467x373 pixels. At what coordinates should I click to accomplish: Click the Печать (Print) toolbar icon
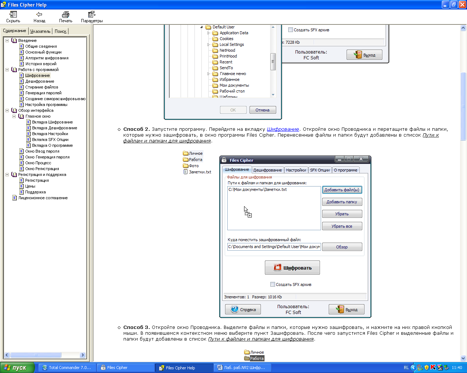(x=66, y=15)
